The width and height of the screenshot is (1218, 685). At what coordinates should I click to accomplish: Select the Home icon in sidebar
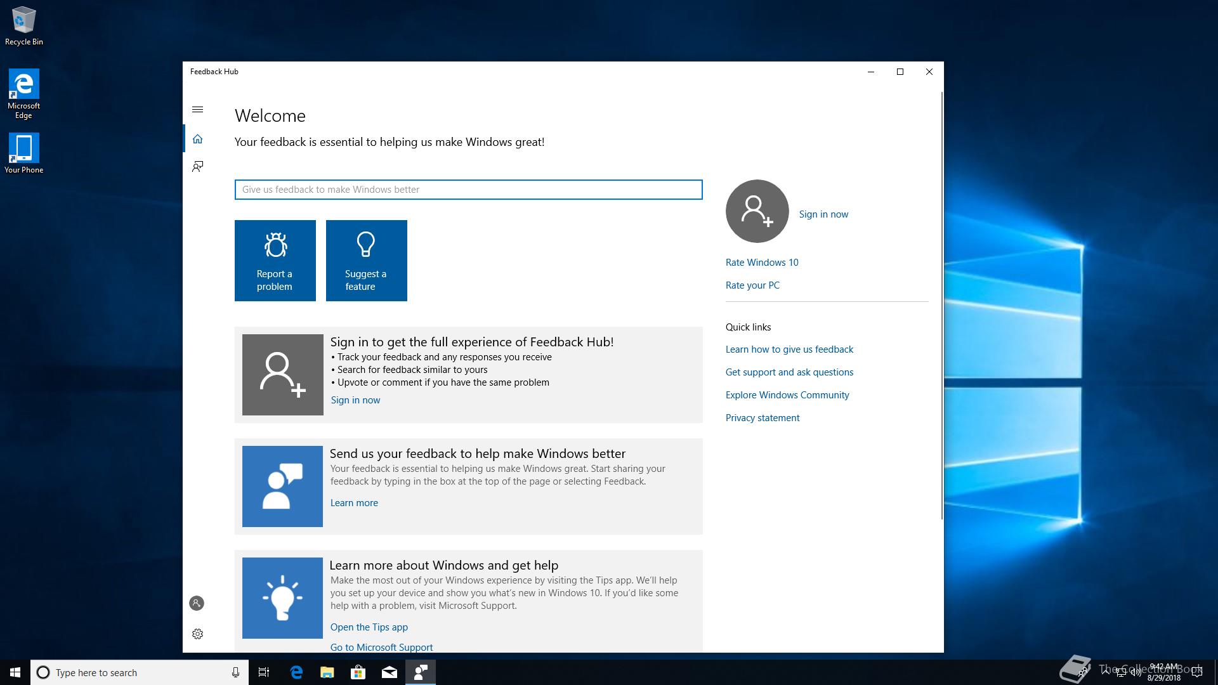click(x=197, y=139)
